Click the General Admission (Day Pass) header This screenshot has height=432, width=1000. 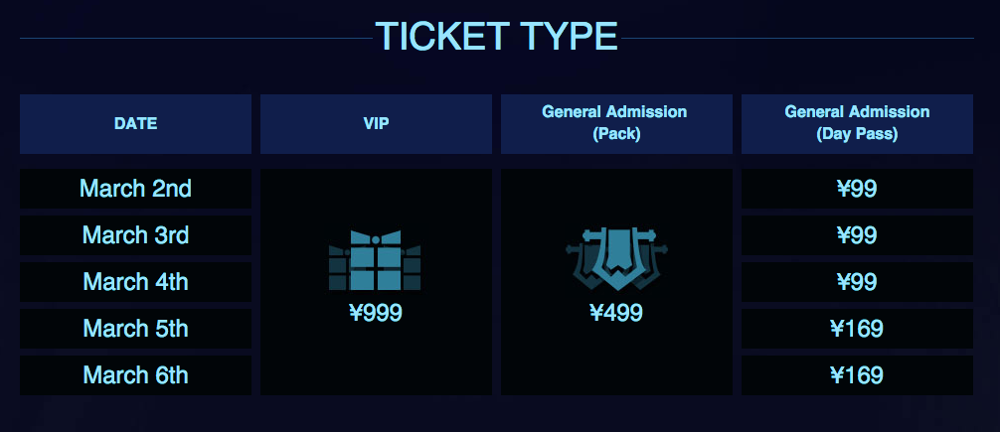tap(857, 123)
